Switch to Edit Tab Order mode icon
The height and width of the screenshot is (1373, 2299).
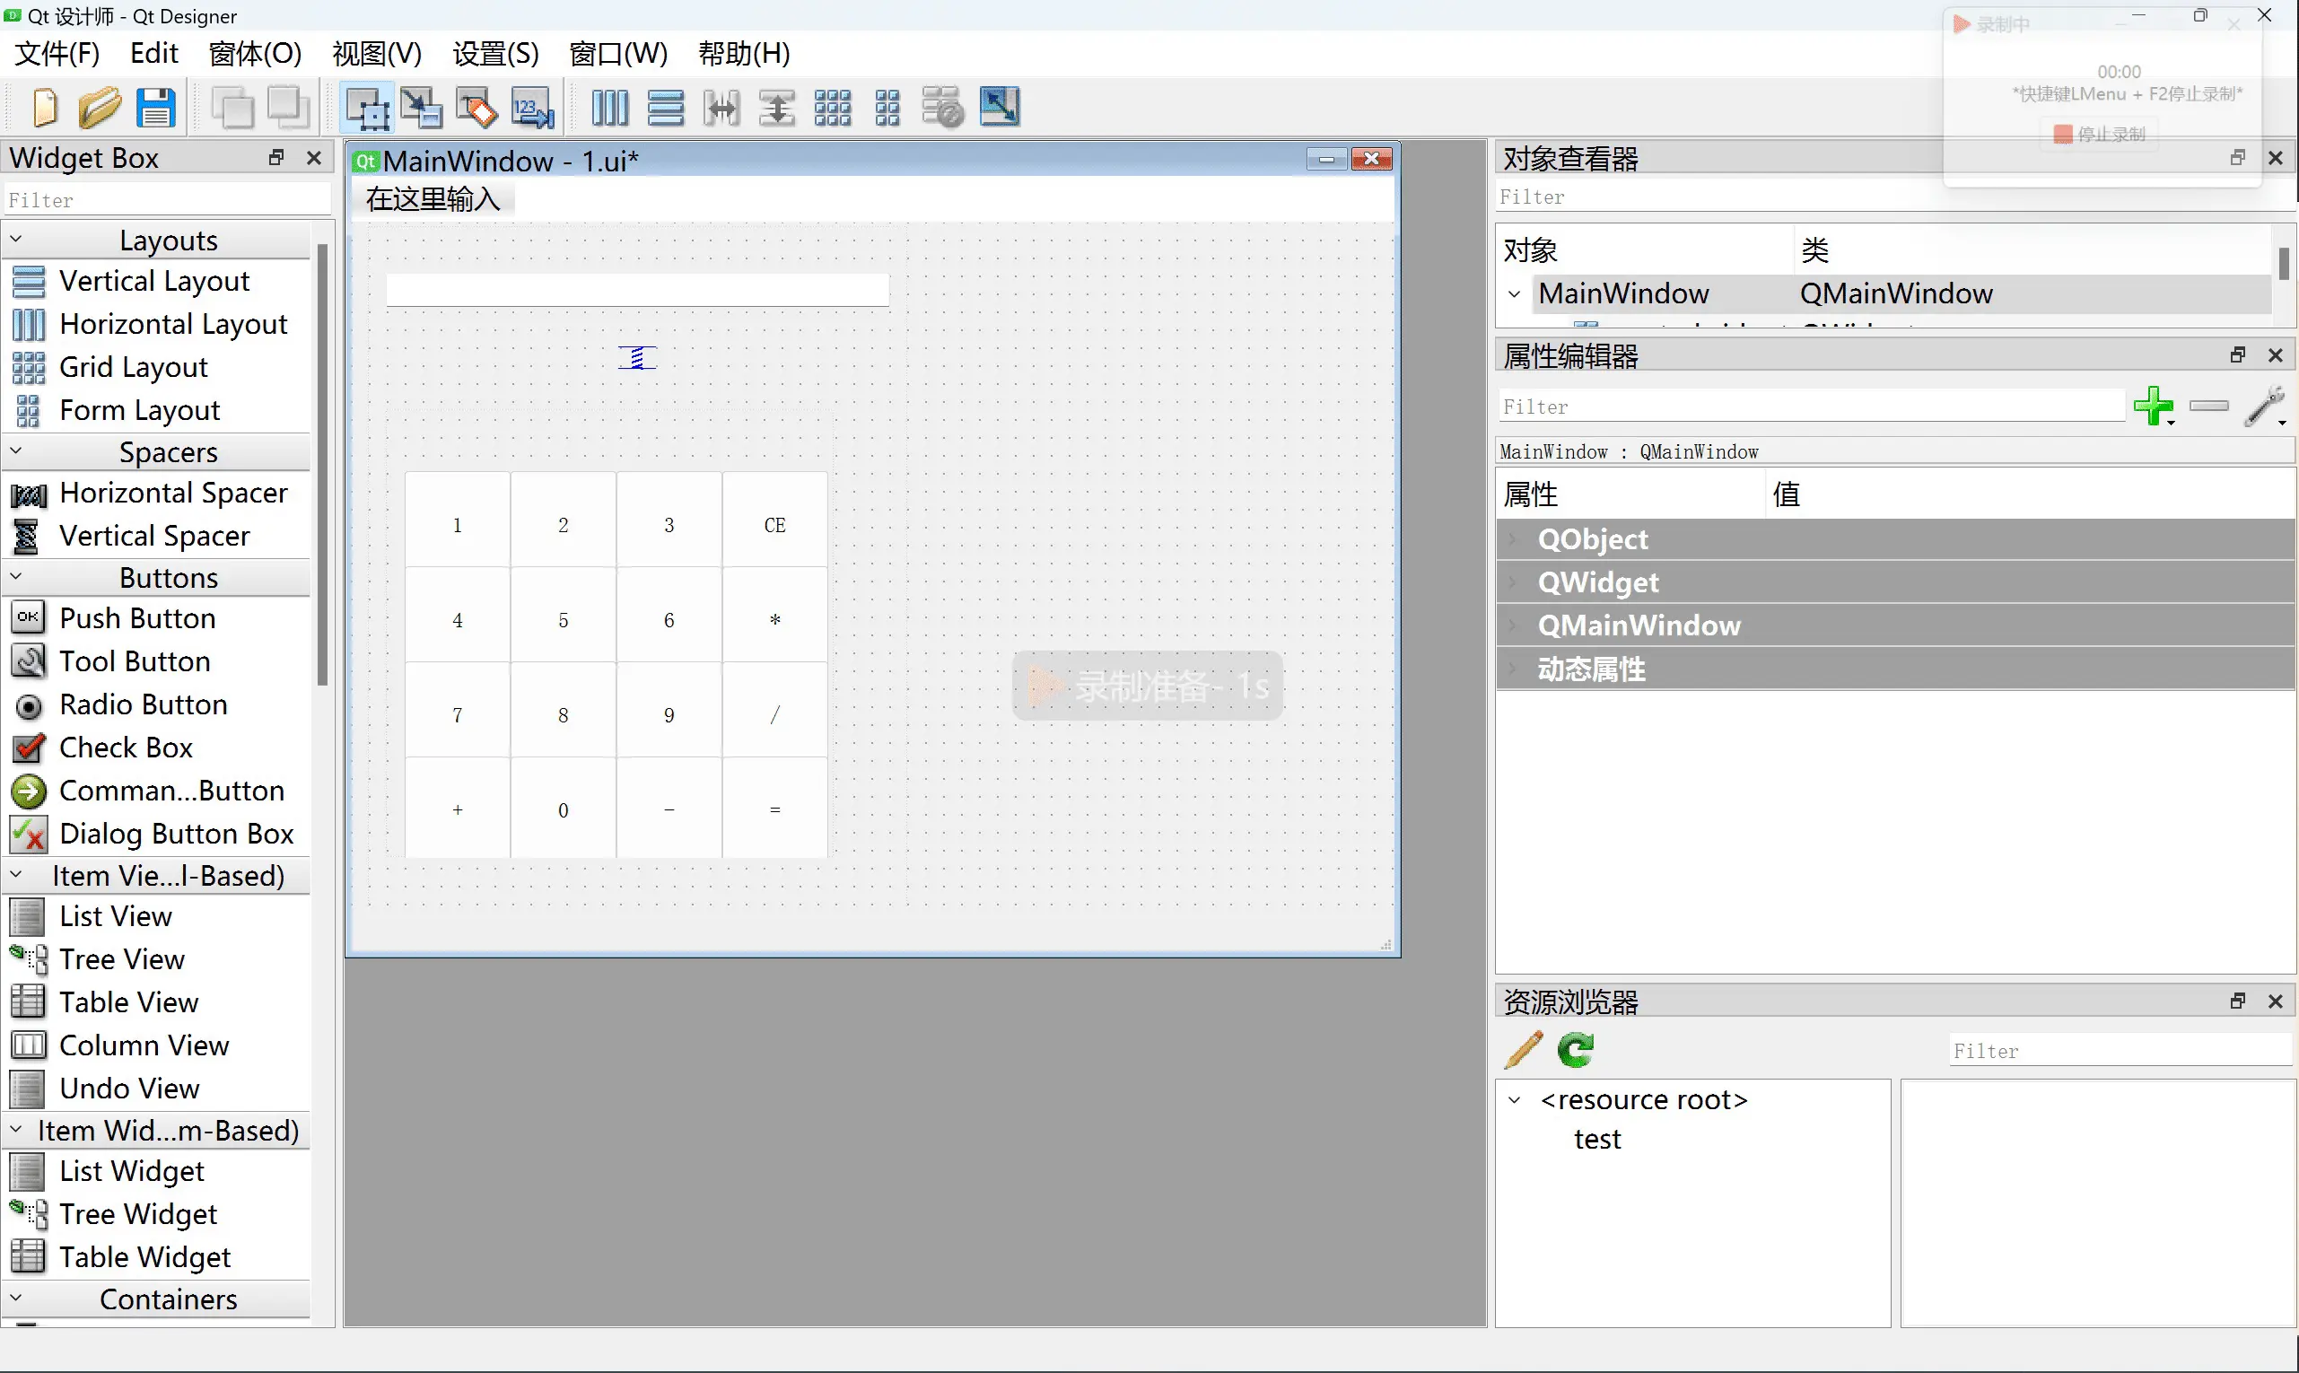533,108
